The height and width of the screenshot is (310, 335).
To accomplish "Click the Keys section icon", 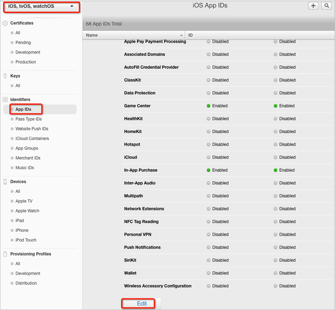I will [x=5, y=76].
